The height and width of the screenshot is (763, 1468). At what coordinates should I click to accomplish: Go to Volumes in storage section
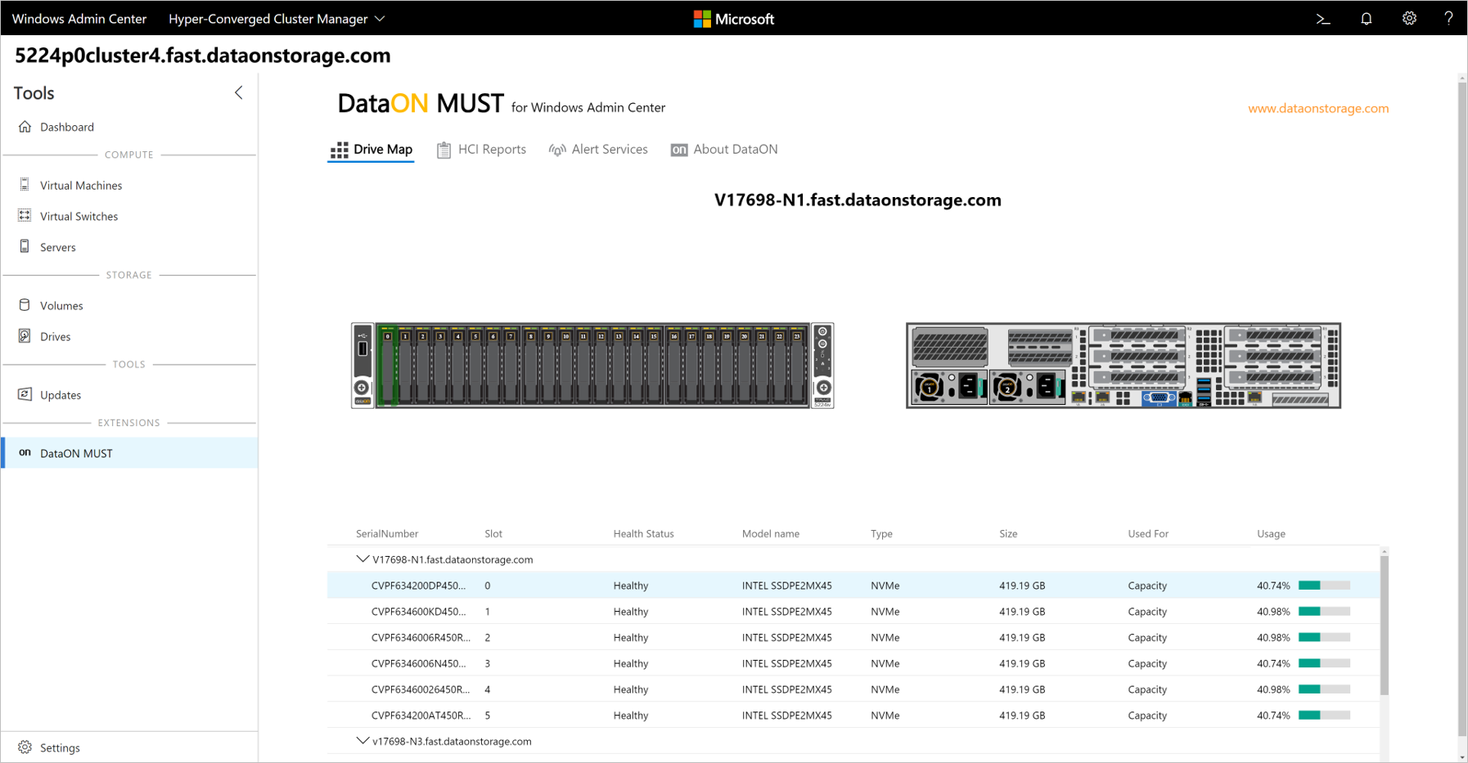point(61,306)
